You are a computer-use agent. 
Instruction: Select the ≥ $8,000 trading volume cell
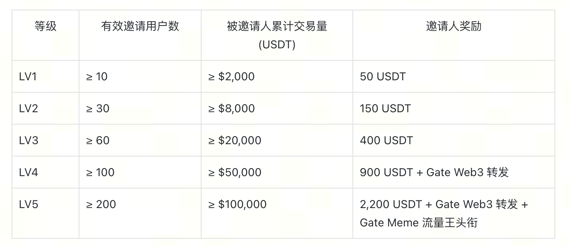tap(231, 109)
